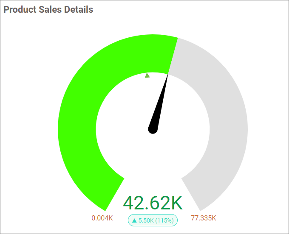Click the 77.335K maximum label
This screenshot has width=289, height=234.
pyautogui.click(x=204, y=218)
